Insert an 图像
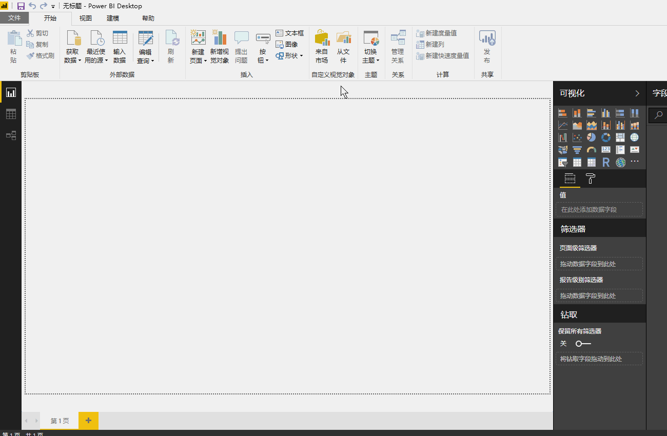 [287, 44]
